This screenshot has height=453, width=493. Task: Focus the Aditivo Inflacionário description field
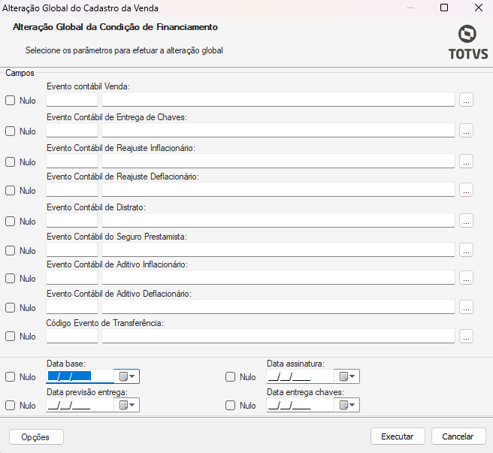[x=278, y=277]
